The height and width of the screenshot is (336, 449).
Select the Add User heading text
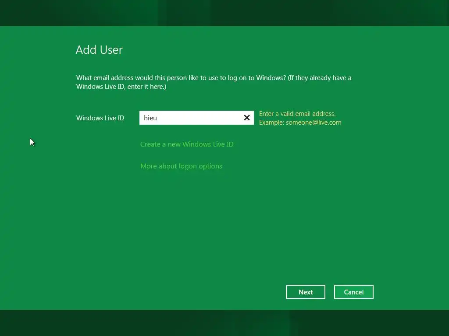pyautogui.click(x=99, y=50)
